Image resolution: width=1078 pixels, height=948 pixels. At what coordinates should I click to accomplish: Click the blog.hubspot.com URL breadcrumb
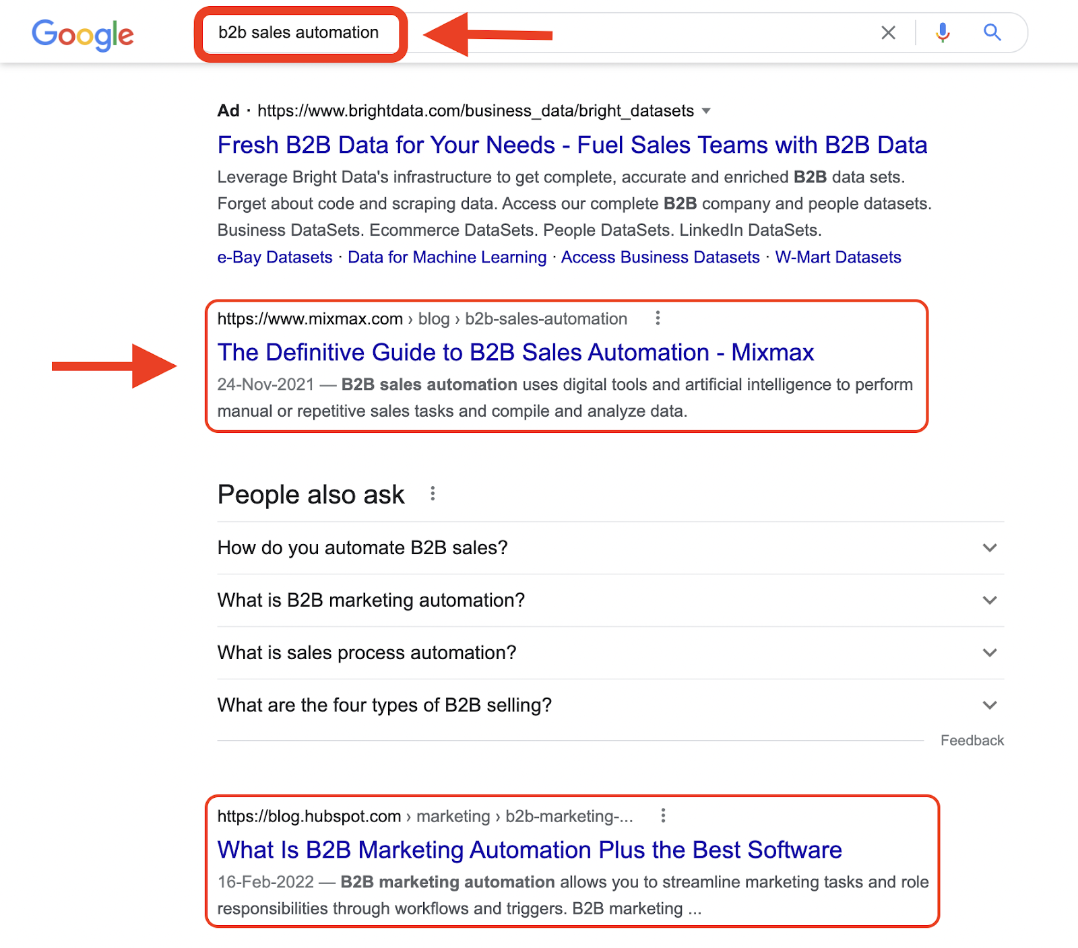(425, 817)
